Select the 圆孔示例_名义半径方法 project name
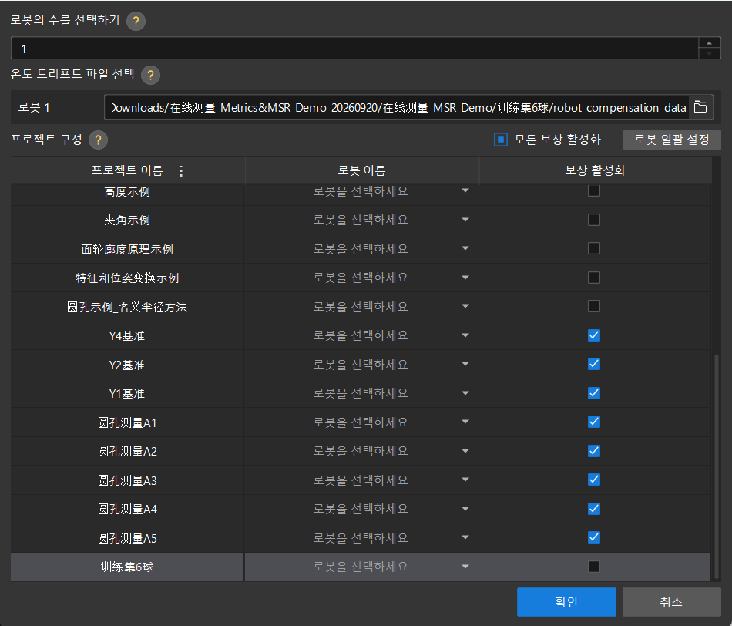The height and width of the screenshot is (626, 732). coord(127,307)
